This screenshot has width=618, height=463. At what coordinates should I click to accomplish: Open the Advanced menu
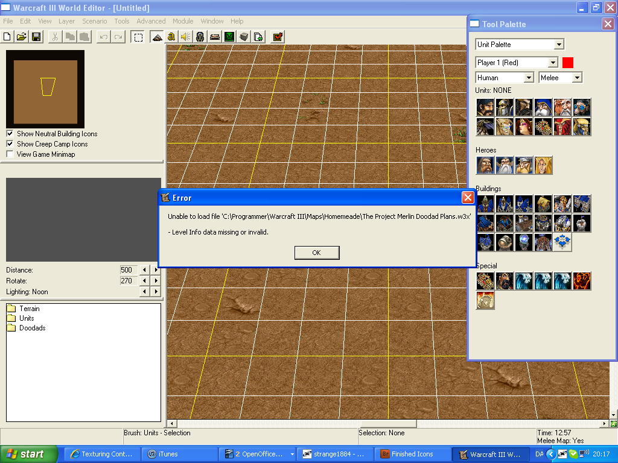pyautogui.click(x=151, y=21)
